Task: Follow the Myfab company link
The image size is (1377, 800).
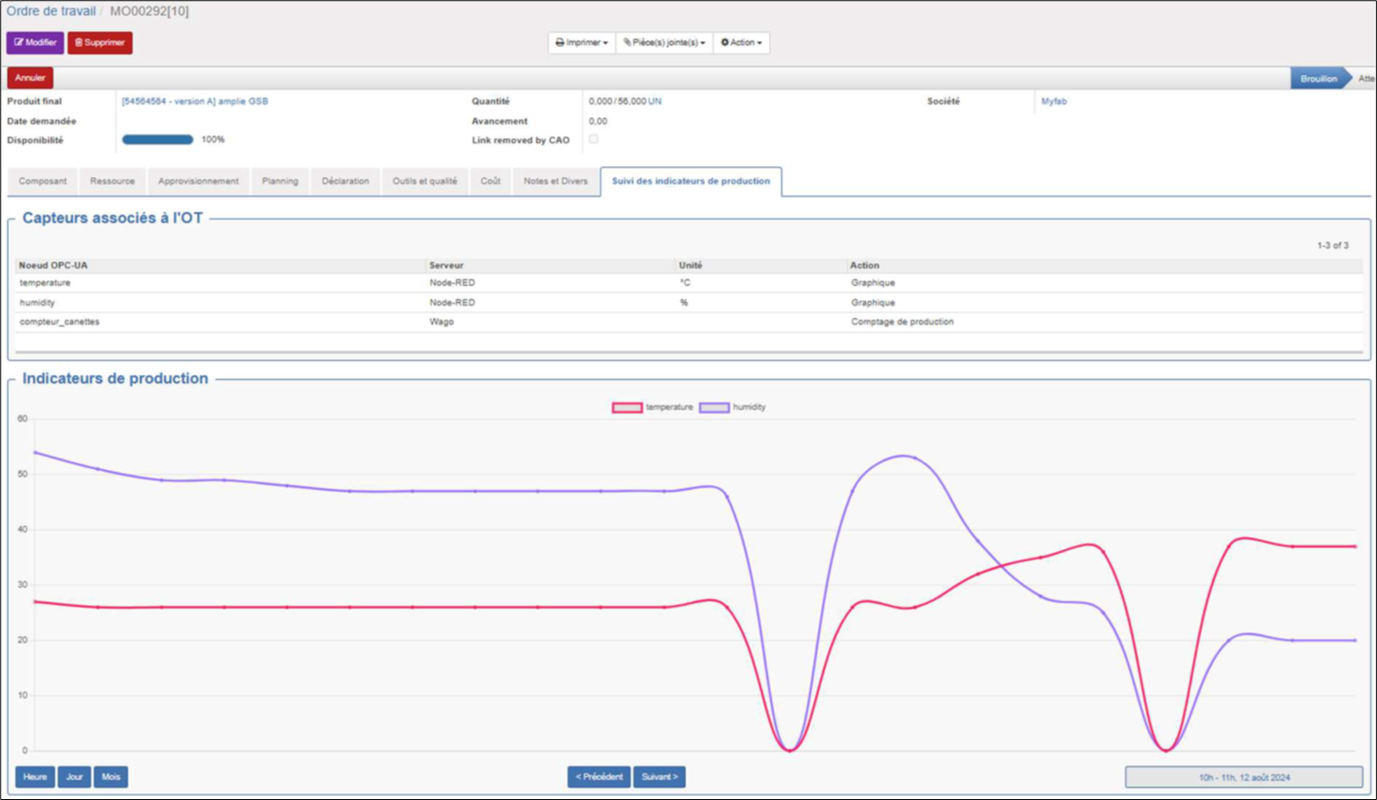Action: click(1054, 102)
